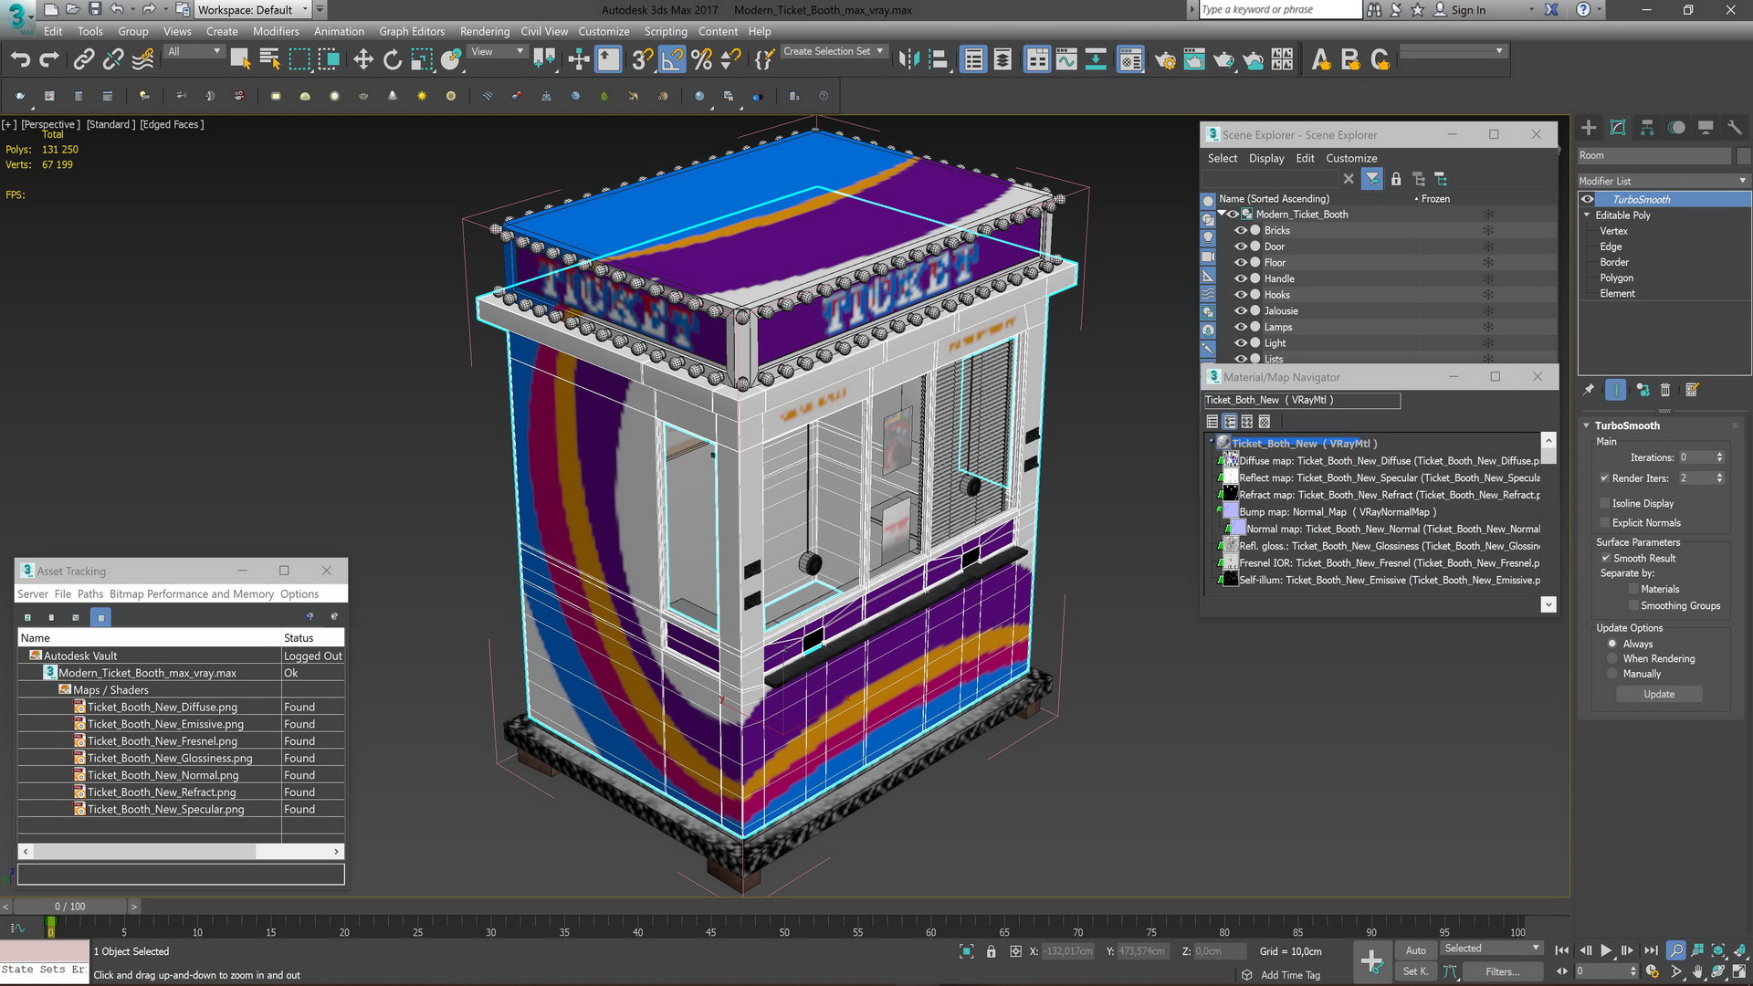Activate the Select Object tool
The height and width of the screenshot is (986, 1753).
tap(240, 60)
